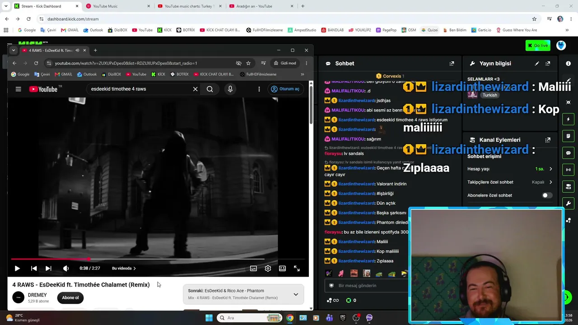Toggle the chat bubble sidebar panel
Image resolution: width=578 pixels, height=325 pixels.
(x=568, y=153)
